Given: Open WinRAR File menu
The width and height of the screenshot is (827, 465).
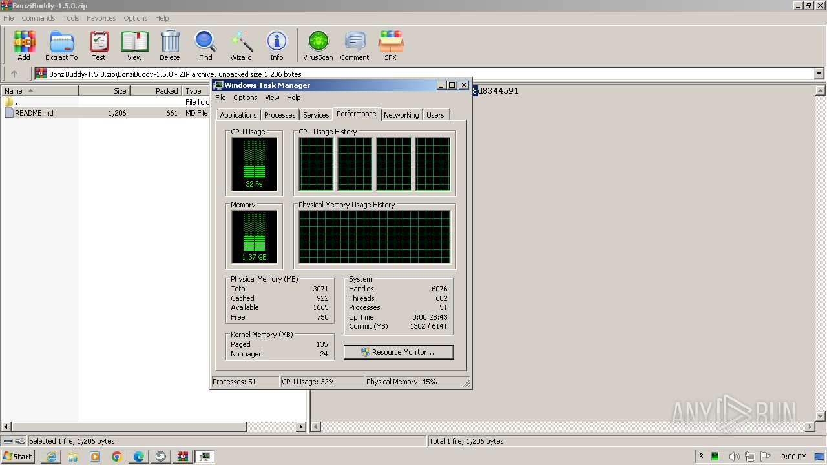Looking at the screenshot, I should [x=8, y=18].
